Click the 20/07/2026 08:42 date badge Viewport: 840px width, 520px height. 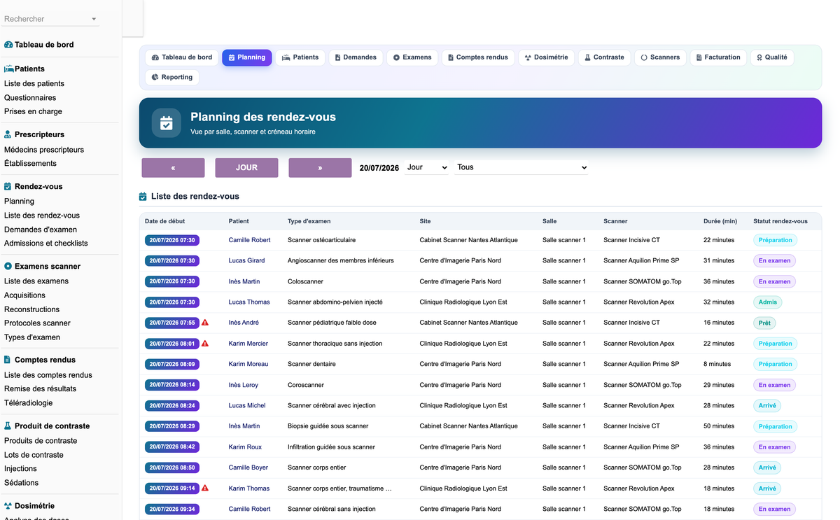(x=172, y=447)
